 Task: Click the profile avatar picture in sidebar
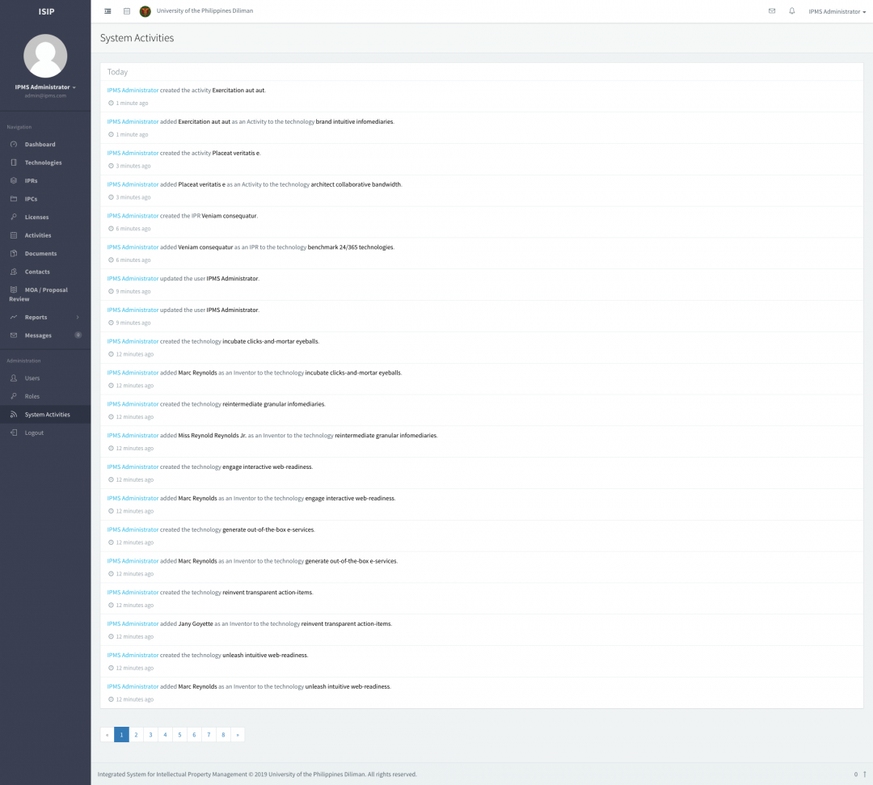(45, 56)
